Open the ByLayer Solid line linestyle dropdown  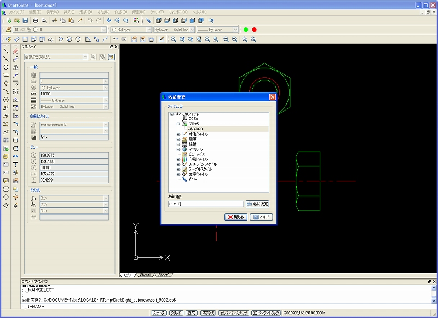tap(174, 30)
